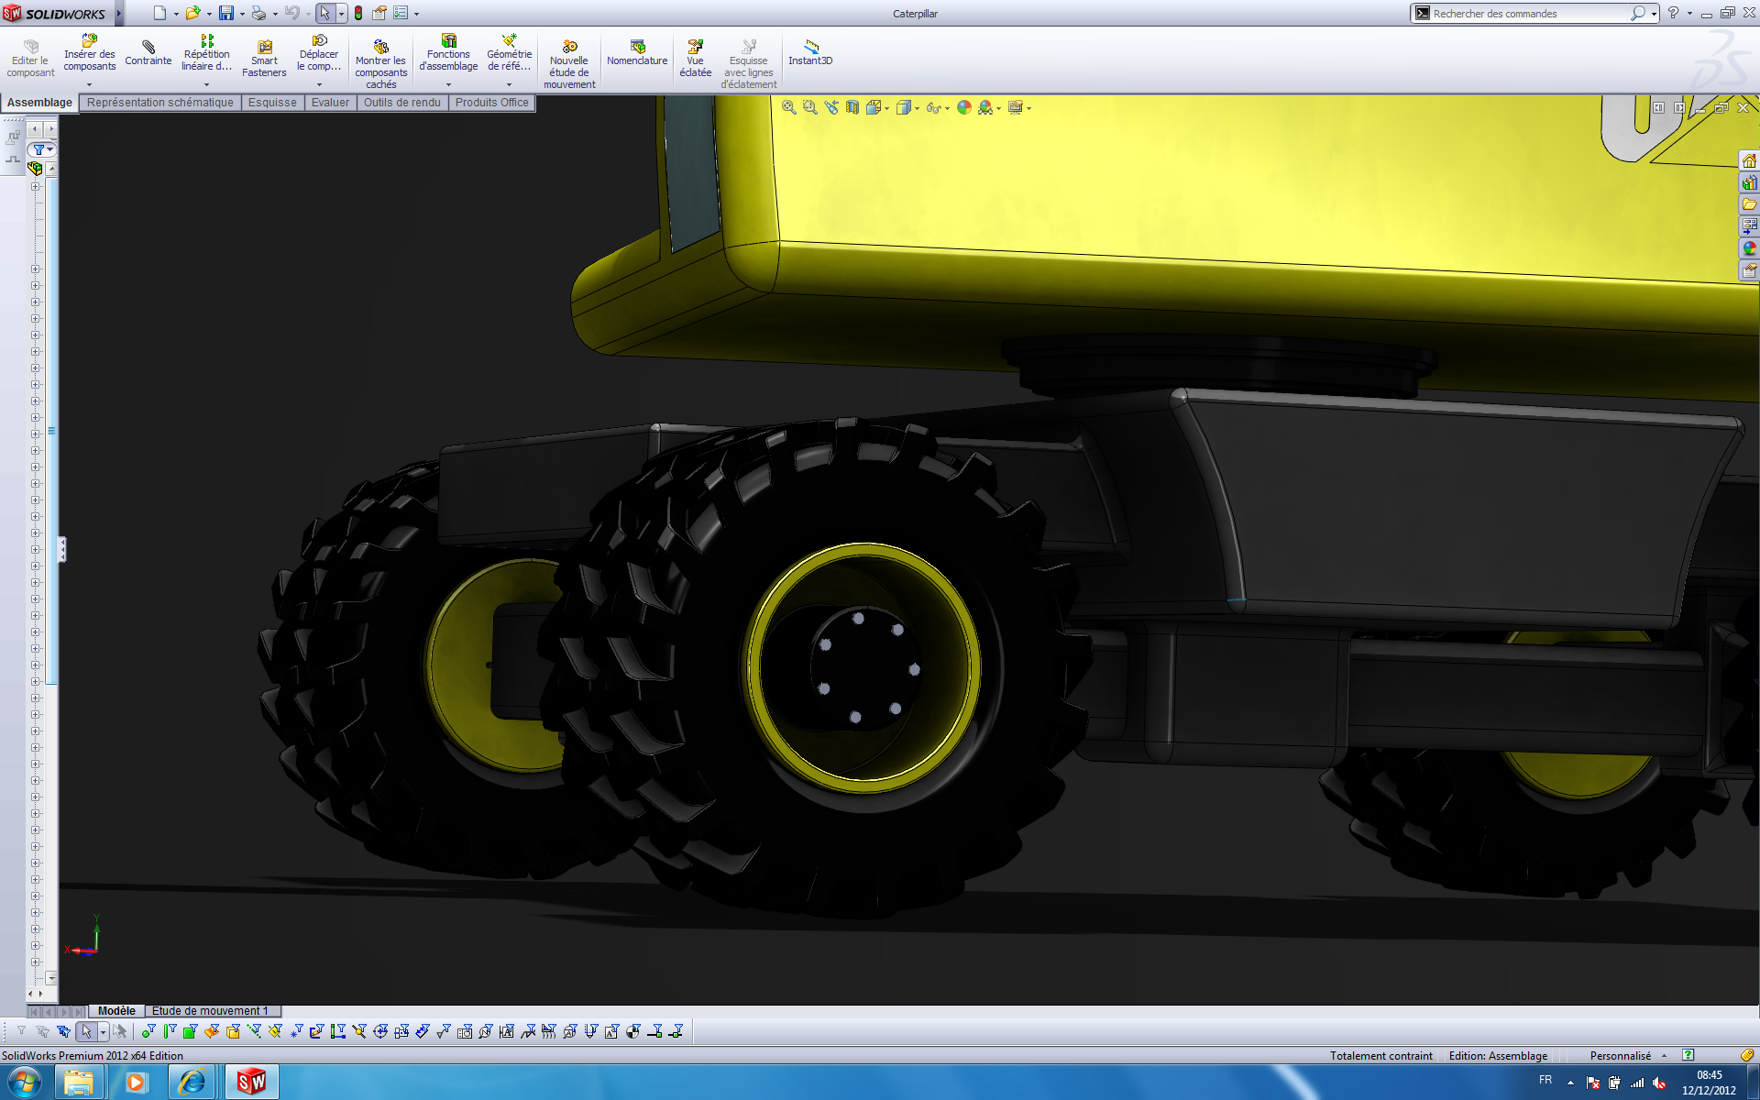The image size is (1760, 1100).
Task: Toggle filter solid bodies selection filter
Action: 233,1031
